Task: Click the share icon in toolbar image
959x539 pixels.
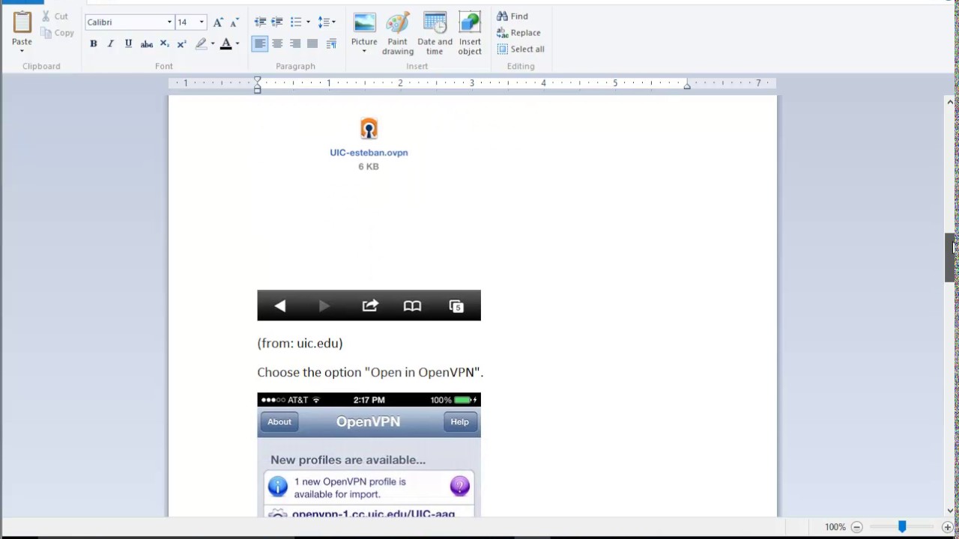Action: [x=370, y=305]
